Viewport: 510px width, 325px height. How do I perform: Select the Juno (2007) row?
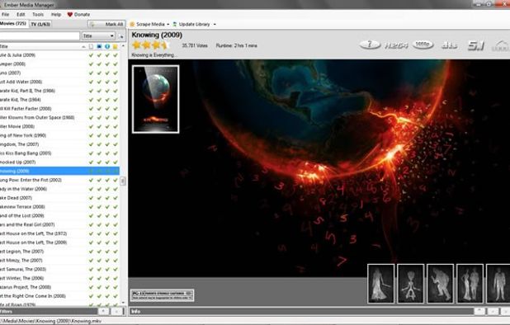[x=60, y=73]
